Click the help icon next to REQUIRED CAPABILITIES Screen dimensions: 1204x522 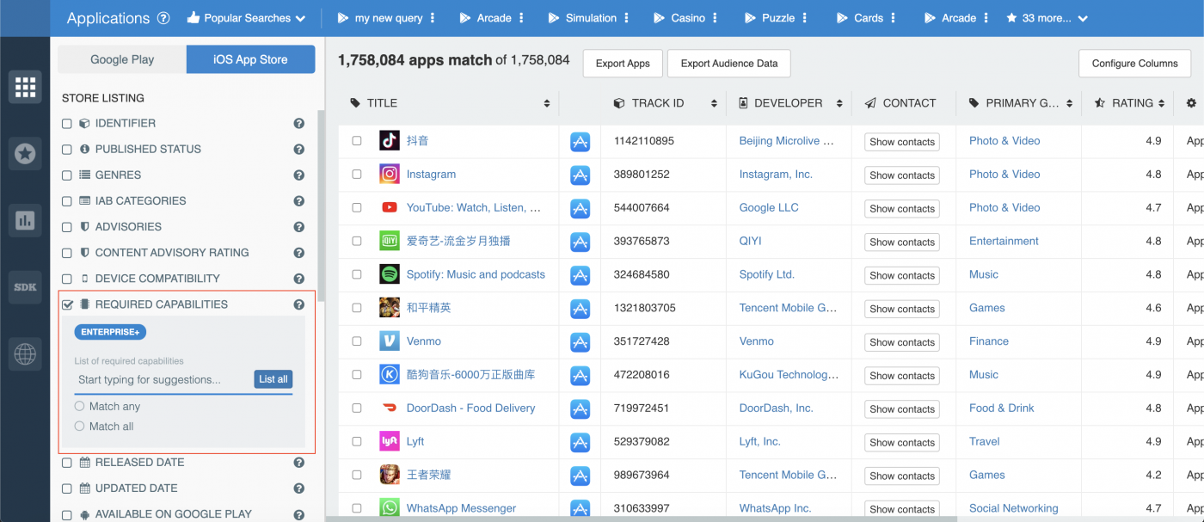click(x=298, y=304)
